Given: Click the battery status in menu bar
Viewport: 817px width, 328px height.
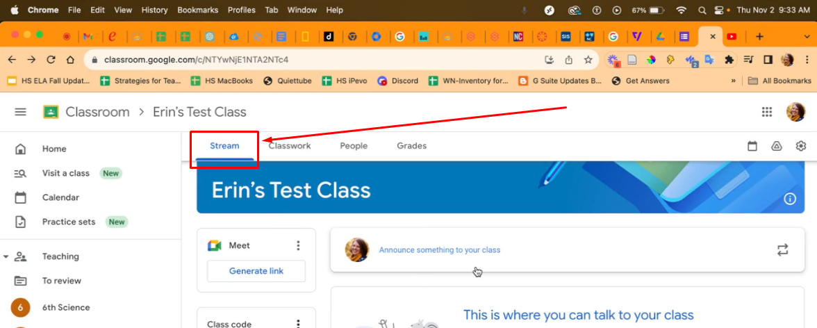Looking at the screenshot, I should point(647,10).
